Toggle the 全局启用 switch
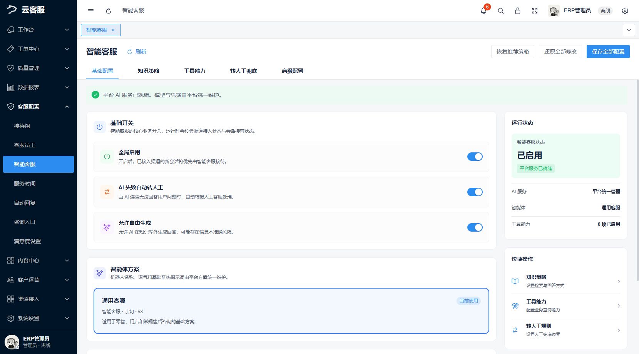 tap(475, 157)
